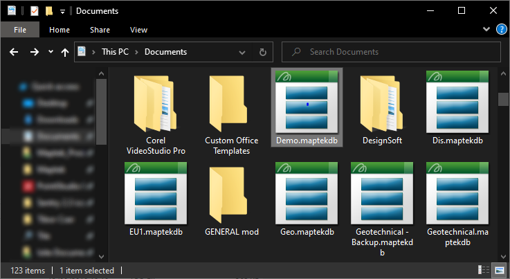This screenshot has height=279, width=510.
Task: Select the Geotechnical.maptekdb database icon
Action: click(457, 193)
